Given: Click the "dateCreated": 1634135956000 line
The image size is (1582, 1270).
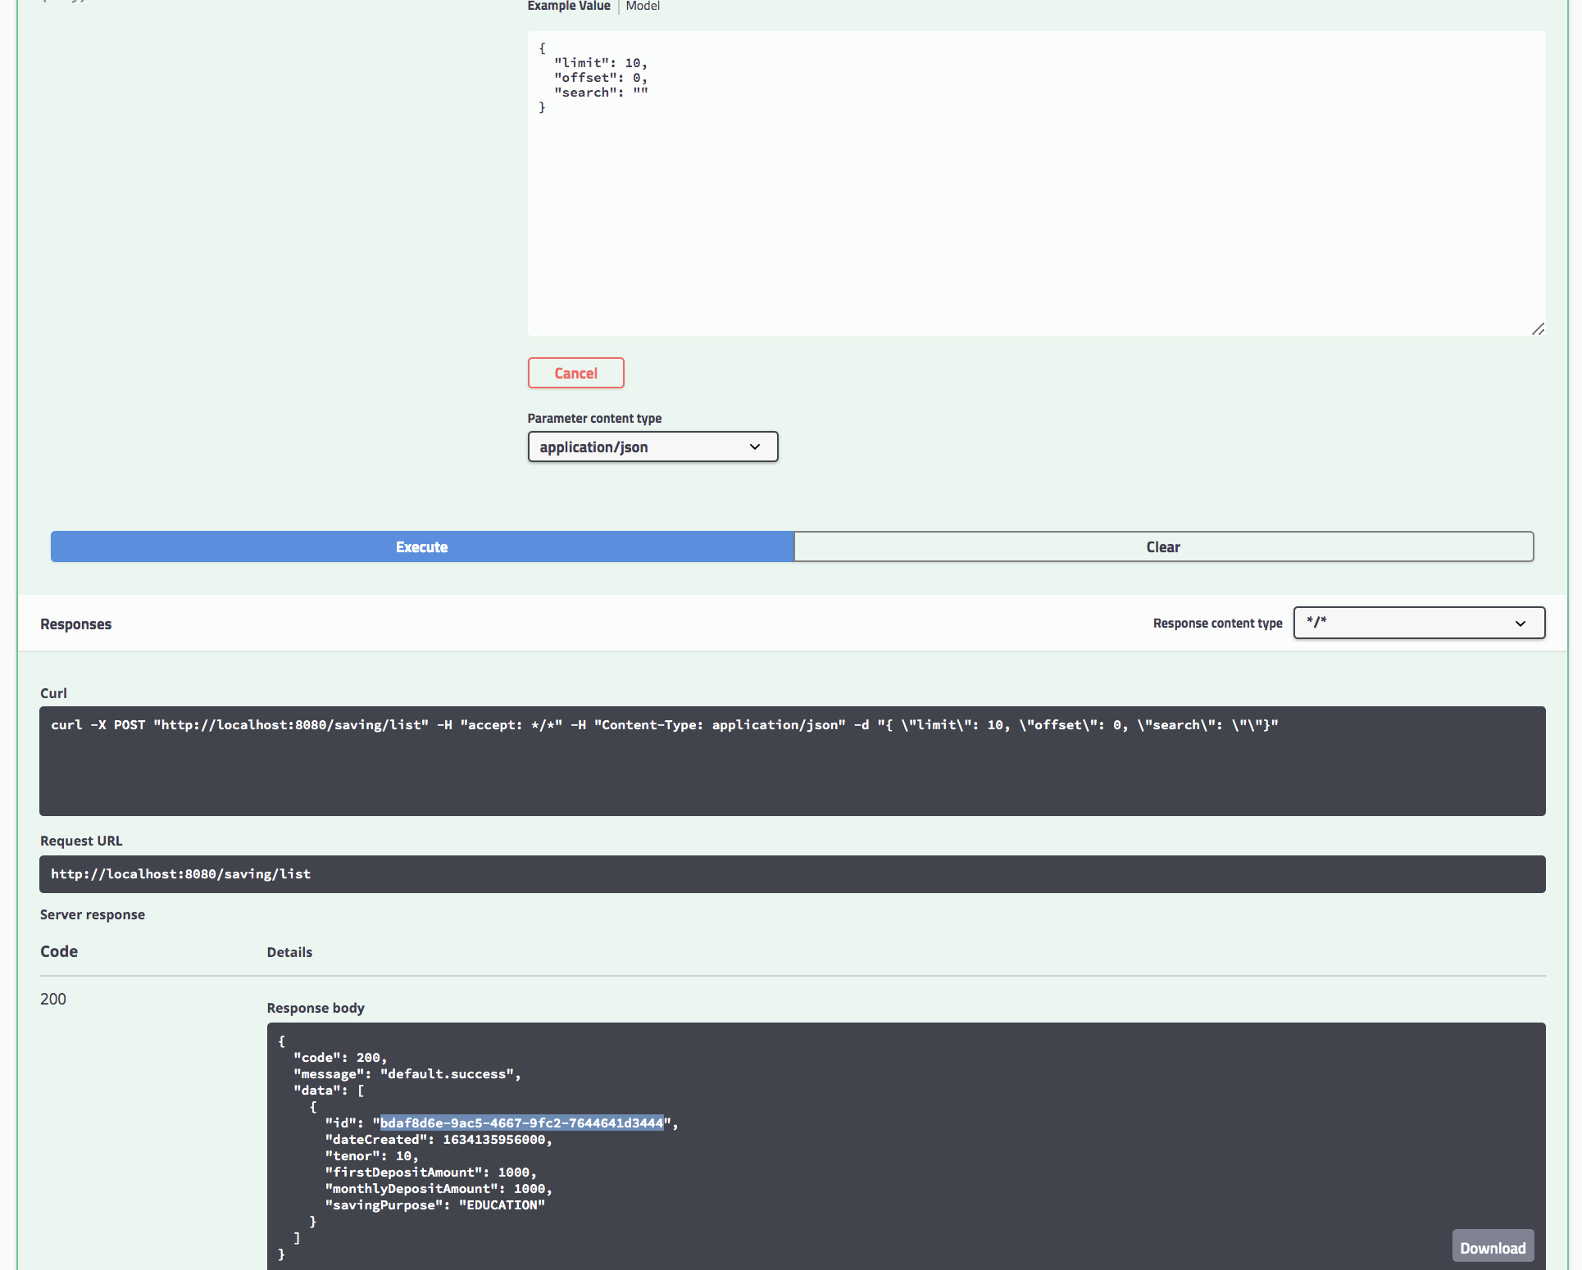Looking at the screenshot, I should pos(439,1140).
